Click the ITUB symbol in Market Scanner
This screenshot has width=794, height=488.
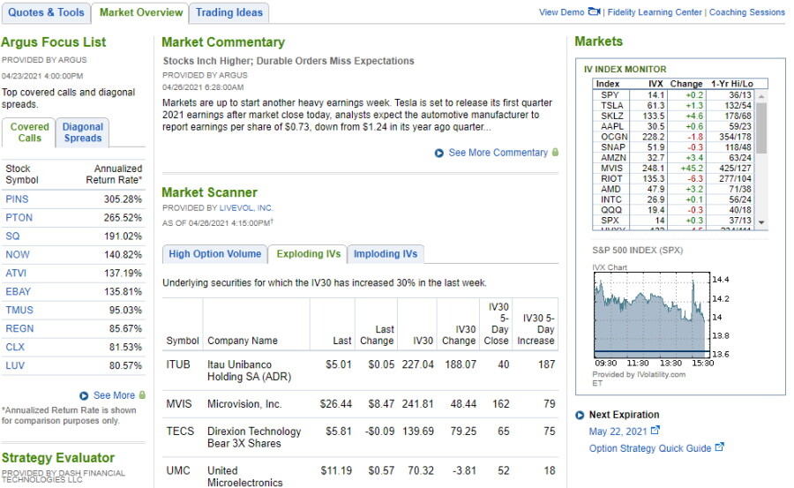click(x=177, y=364)
